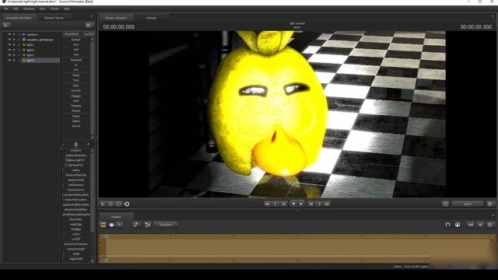Toggle visibility eye for camera1
The image size is (498, 280).
pyautogui.click(x=9, y=34)
